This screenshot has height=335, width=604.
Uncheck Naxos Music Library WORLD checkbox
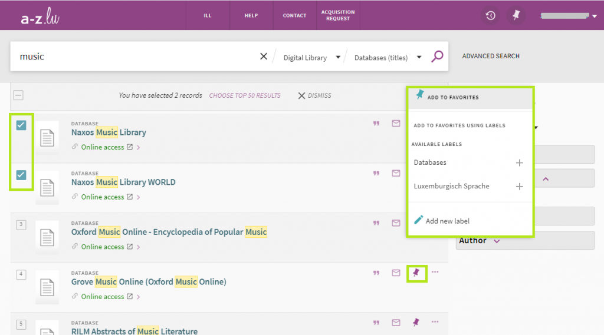21,175
